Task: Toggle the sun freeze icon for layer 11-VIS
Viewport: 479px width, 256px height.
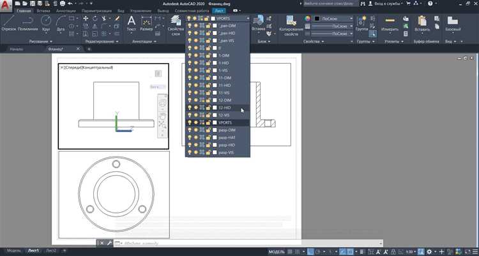Action: (x=195, y=92)
